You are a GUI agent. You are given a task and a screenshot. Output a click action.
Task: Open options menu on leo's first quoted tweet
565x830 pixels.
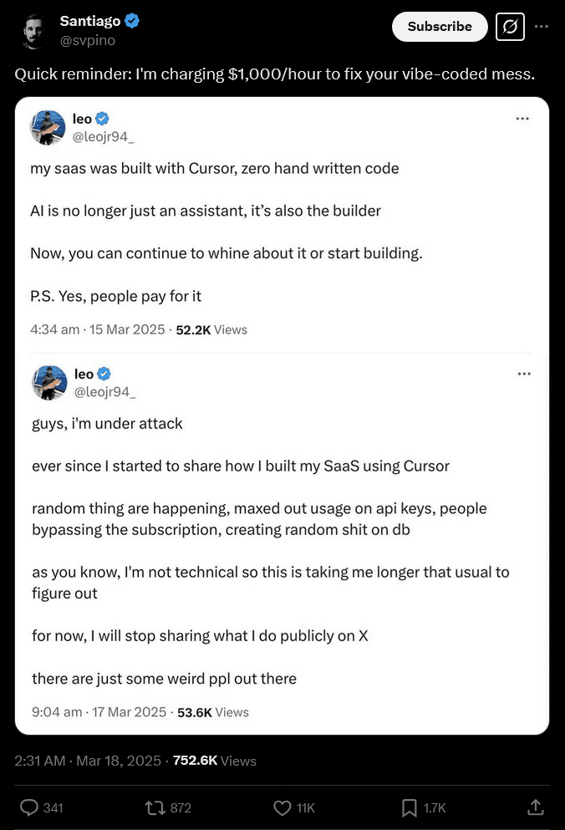[522, 118]
